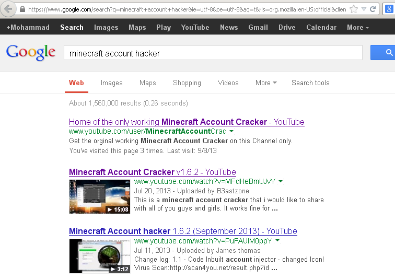Screen dimensions: 395x280
Task: Open Maps in the black Google bar
Action: point(137,27)
